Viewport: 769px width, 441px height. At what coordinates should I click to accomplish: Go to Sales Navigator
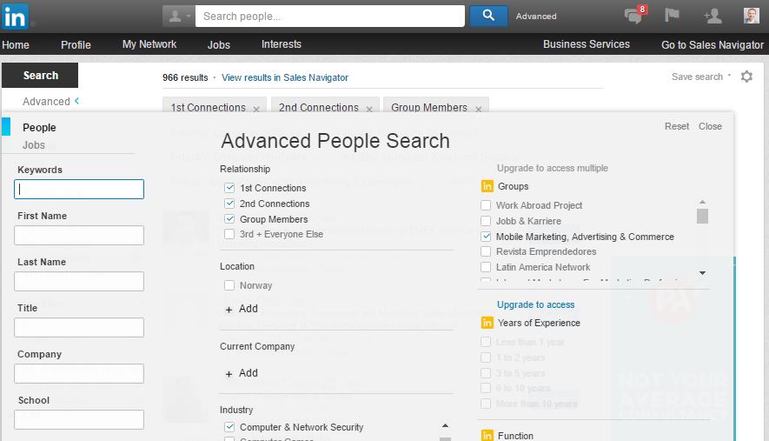pos(713,44)
